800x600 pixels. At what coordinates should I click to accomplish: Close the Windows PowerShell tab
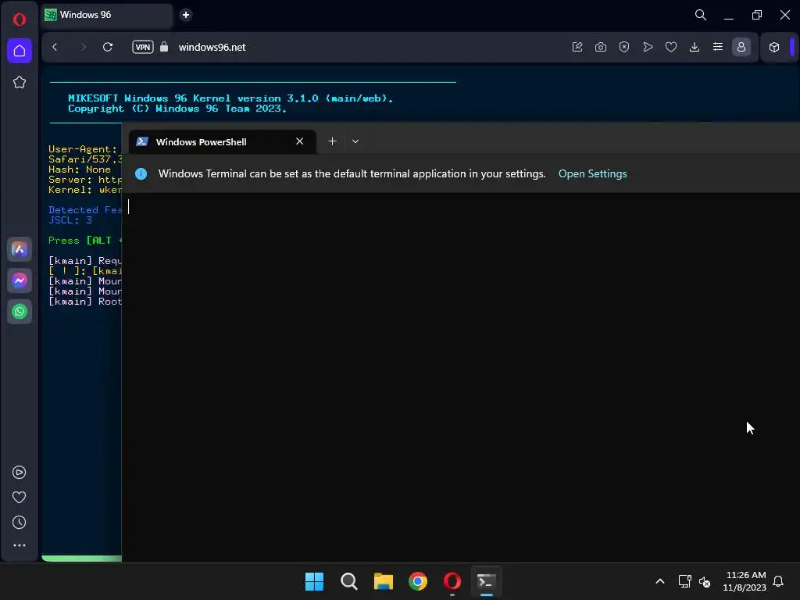(299, 141)
